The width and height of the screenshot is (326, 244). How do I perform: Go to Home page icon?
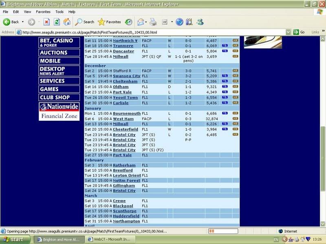(67, 22)
